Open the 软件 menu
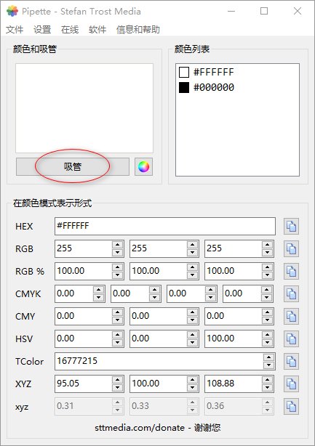 pos(97,29)
